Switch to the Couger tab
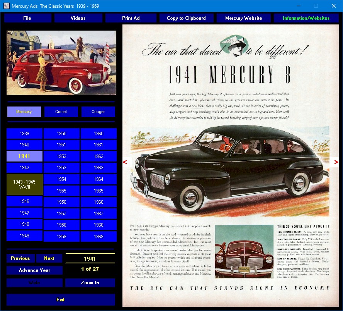343x311 pixels. (x=98, y=112)
